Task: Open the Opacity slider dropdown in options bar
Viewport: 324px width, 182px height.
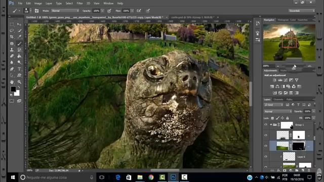Action: tap(102, 11)
